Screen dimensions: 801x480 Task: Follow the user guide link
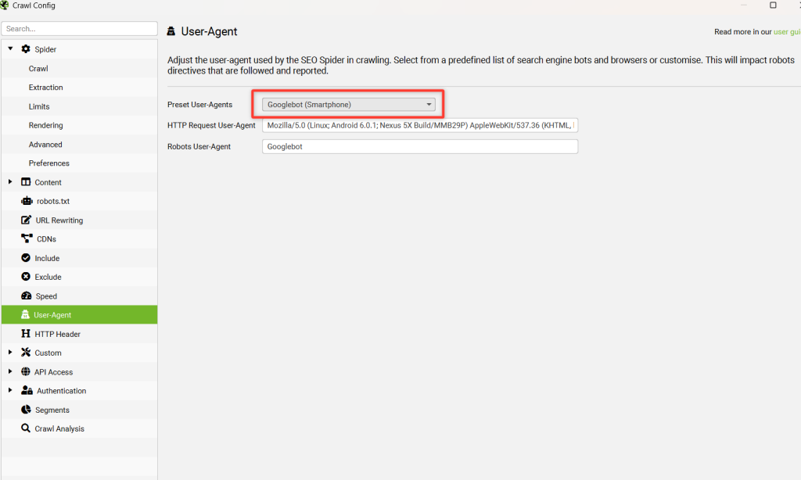787,31
